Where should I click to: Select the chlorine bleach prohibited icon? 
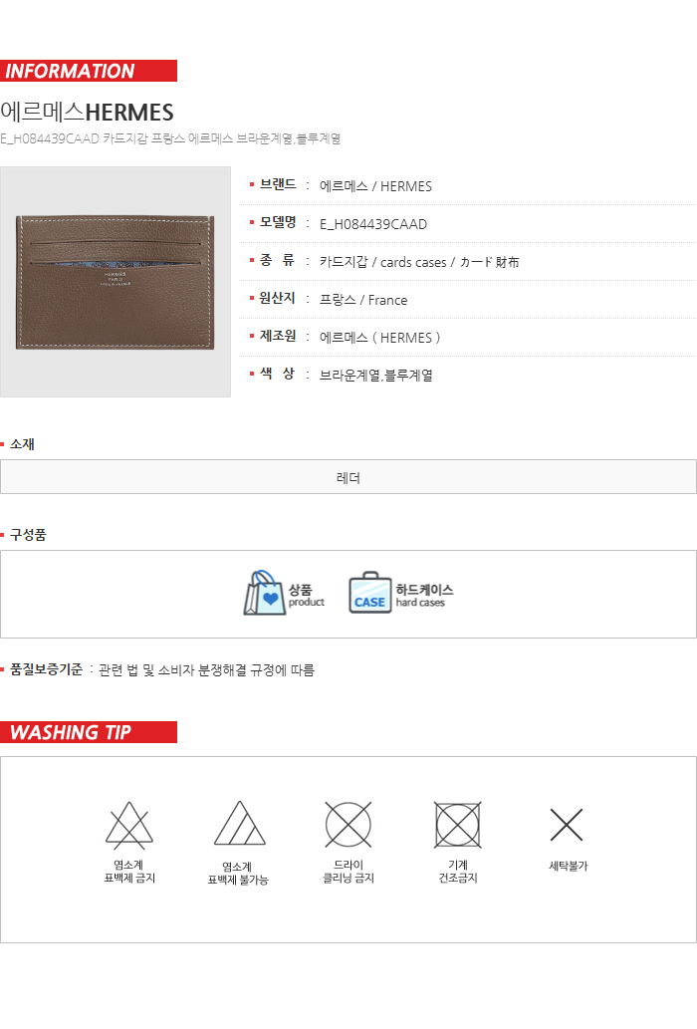pos(129,825)
